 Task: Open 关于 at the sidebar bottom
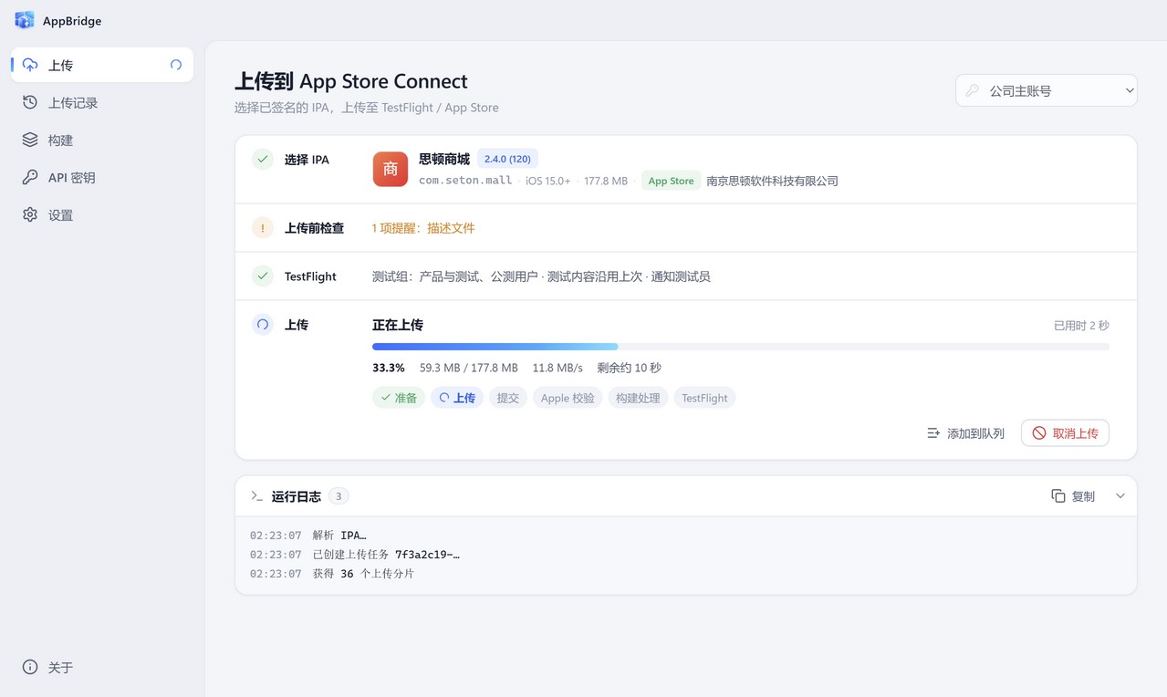point(102,667)
